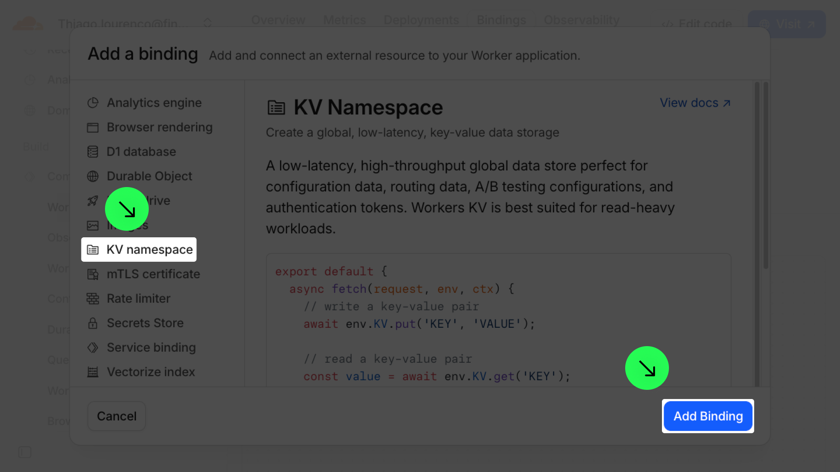Select KV namespace list item

point(139,250)
